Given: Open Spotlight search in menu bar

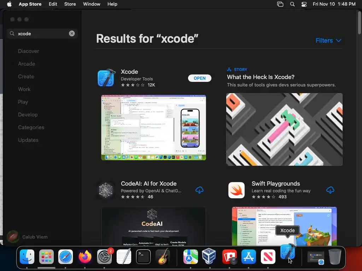Looking at the screenshot, I should (292, 4).
